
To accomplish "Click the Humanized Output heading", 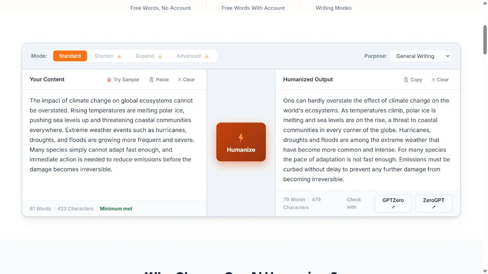I will point(308,79).
